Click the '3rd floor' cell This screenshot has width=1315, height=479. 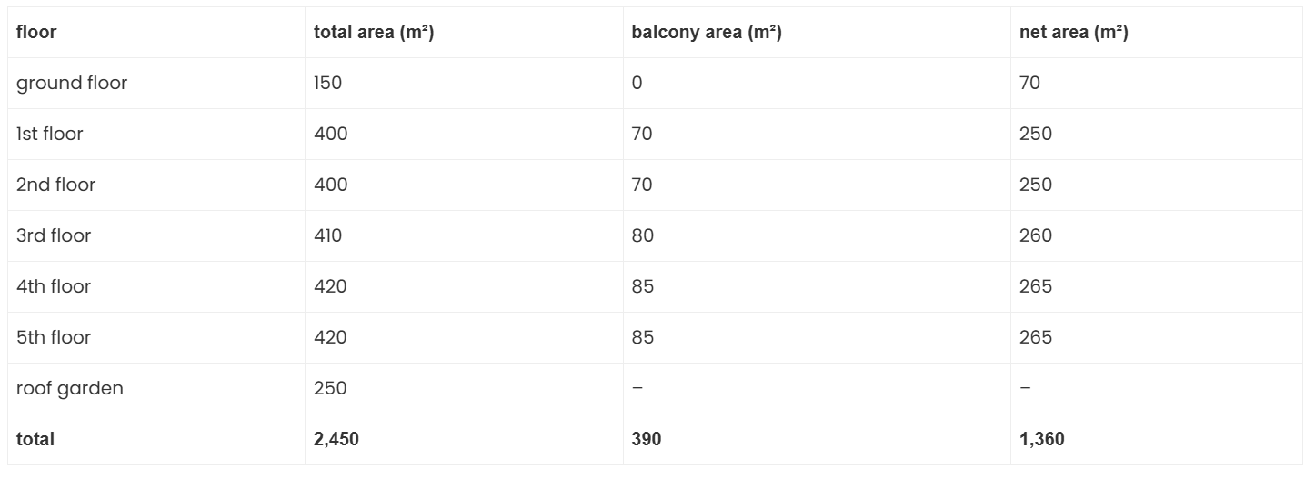coord(55,236)
